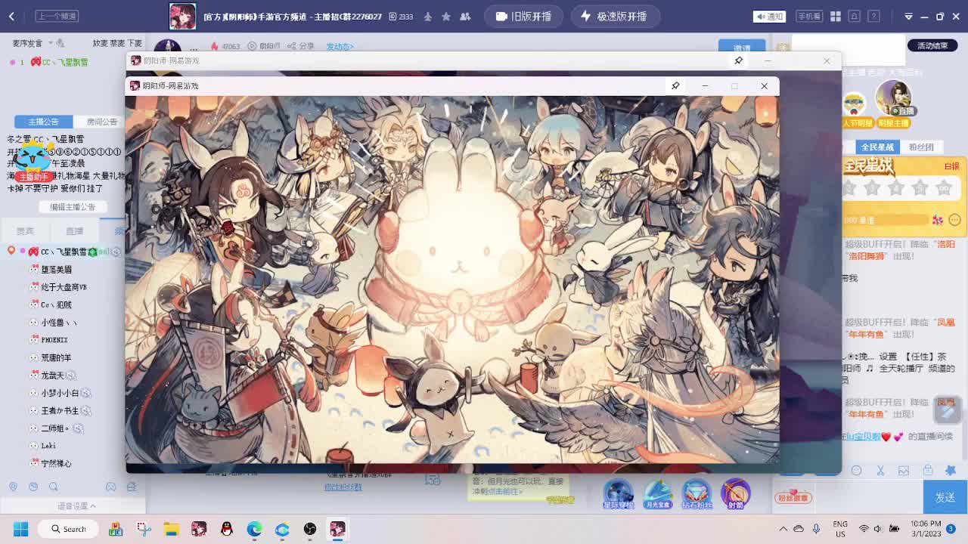The width and height of the screenshot is (968, 544).
Task: Click the 活动结束 badge
Action: 932,45
